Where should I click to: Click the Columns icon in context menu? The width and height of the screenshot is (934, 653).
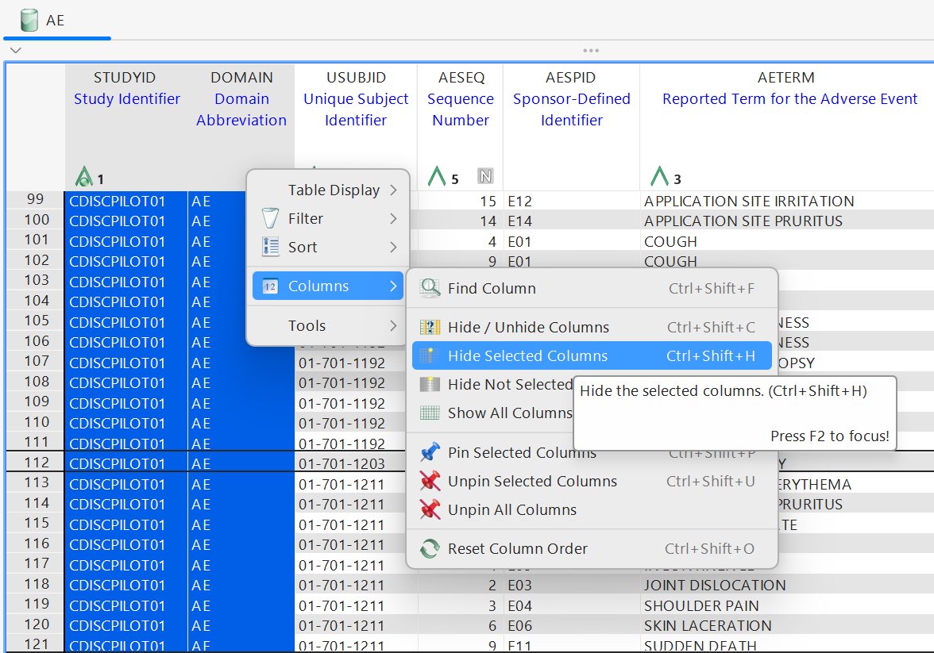tap(270, 286)
